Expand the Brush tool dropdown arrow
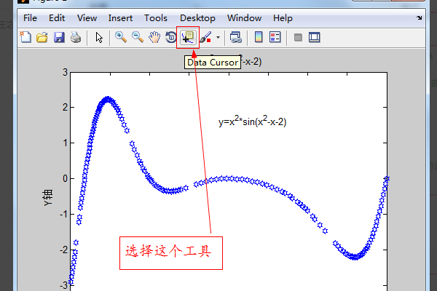Screen dimensions: 437x291 pos(218,37)
